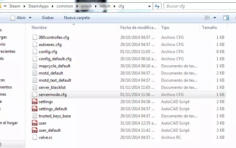Click 'el hogar' item in navigation pane
This screenshot has height=148, width=236.
9,123
